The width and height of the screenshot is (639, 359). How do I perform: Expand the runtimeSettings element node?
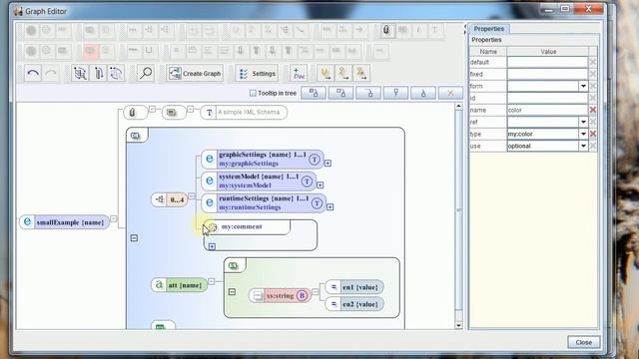[330, 207]
